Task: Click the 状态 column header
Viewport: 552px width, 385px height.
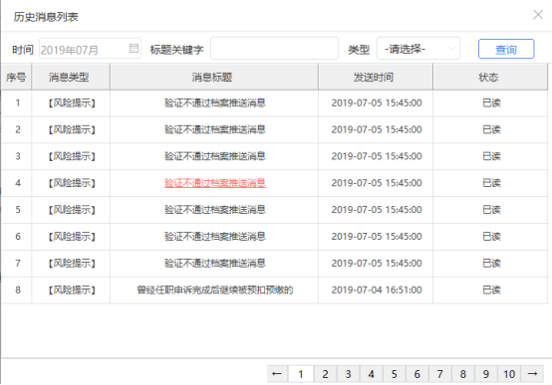Action: 490,77
